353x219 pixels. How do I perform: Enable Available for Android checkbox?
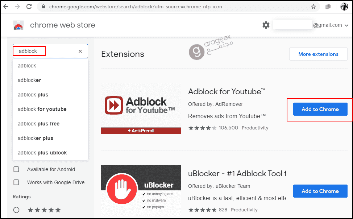pos(16,169)
